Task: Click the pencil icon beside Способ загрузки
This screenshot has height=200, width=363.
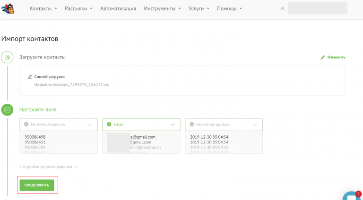Action: point(30,77)
